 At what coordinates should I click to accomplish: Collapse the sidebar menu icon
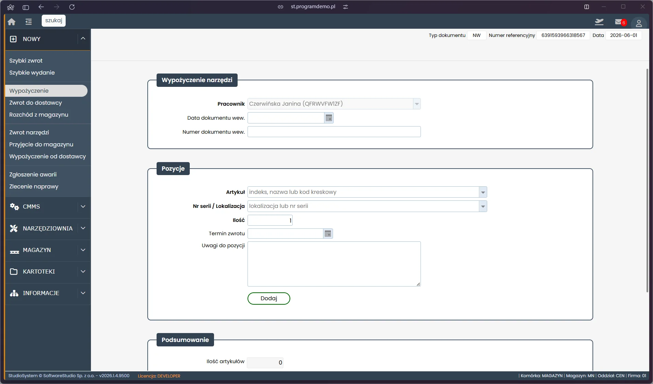[28, 22]
